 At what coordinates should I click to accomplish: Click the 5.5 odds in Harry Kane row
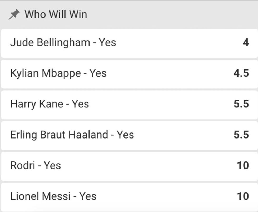tap(241, 104)
